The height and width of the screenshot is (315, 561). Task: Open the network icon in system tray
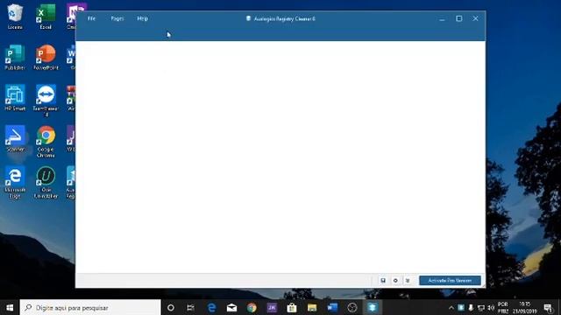coord(481,308)
